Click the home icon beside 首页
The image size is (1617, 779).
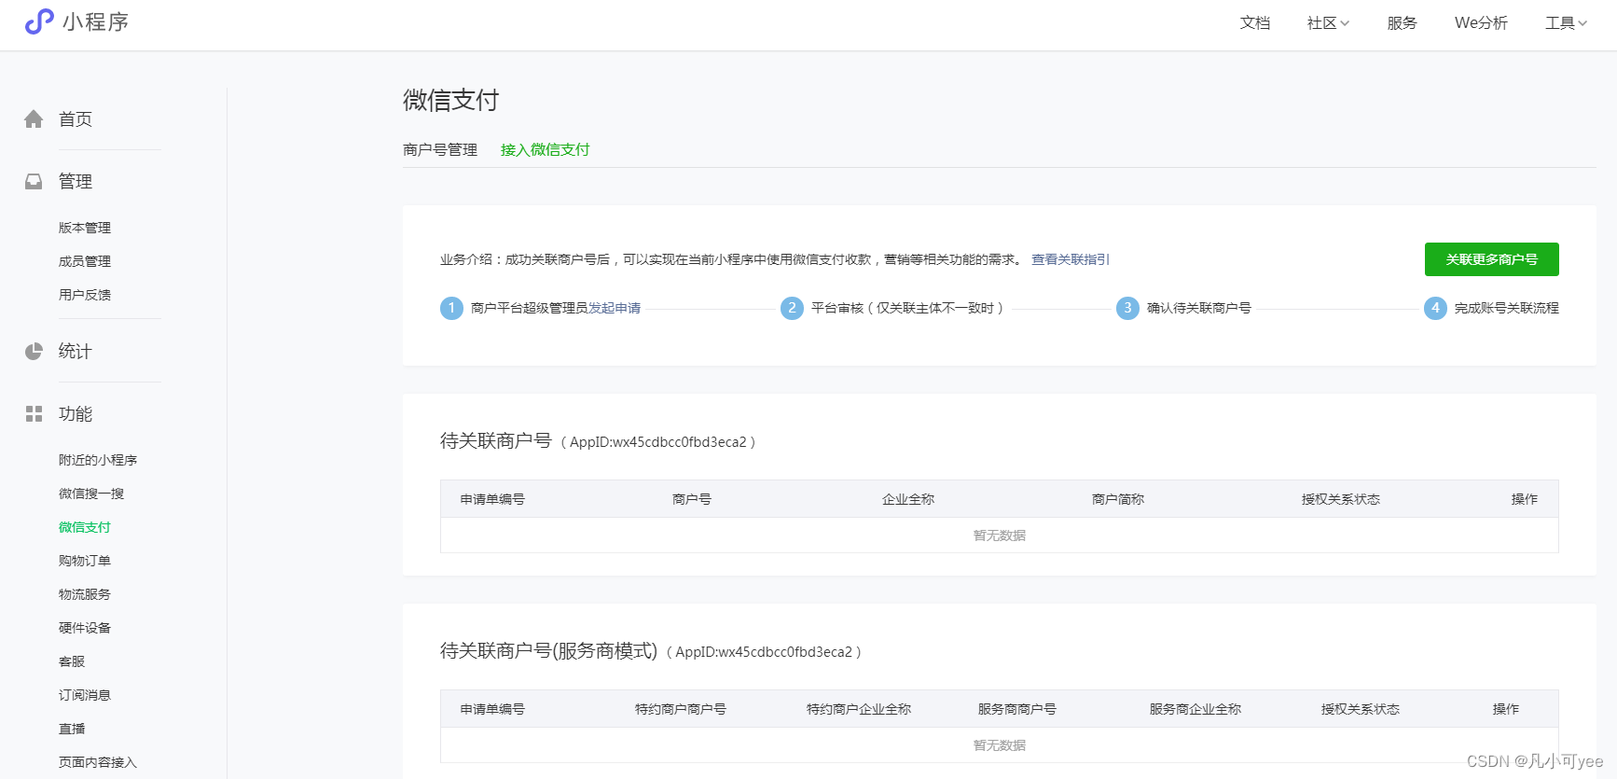click(34, 118)
